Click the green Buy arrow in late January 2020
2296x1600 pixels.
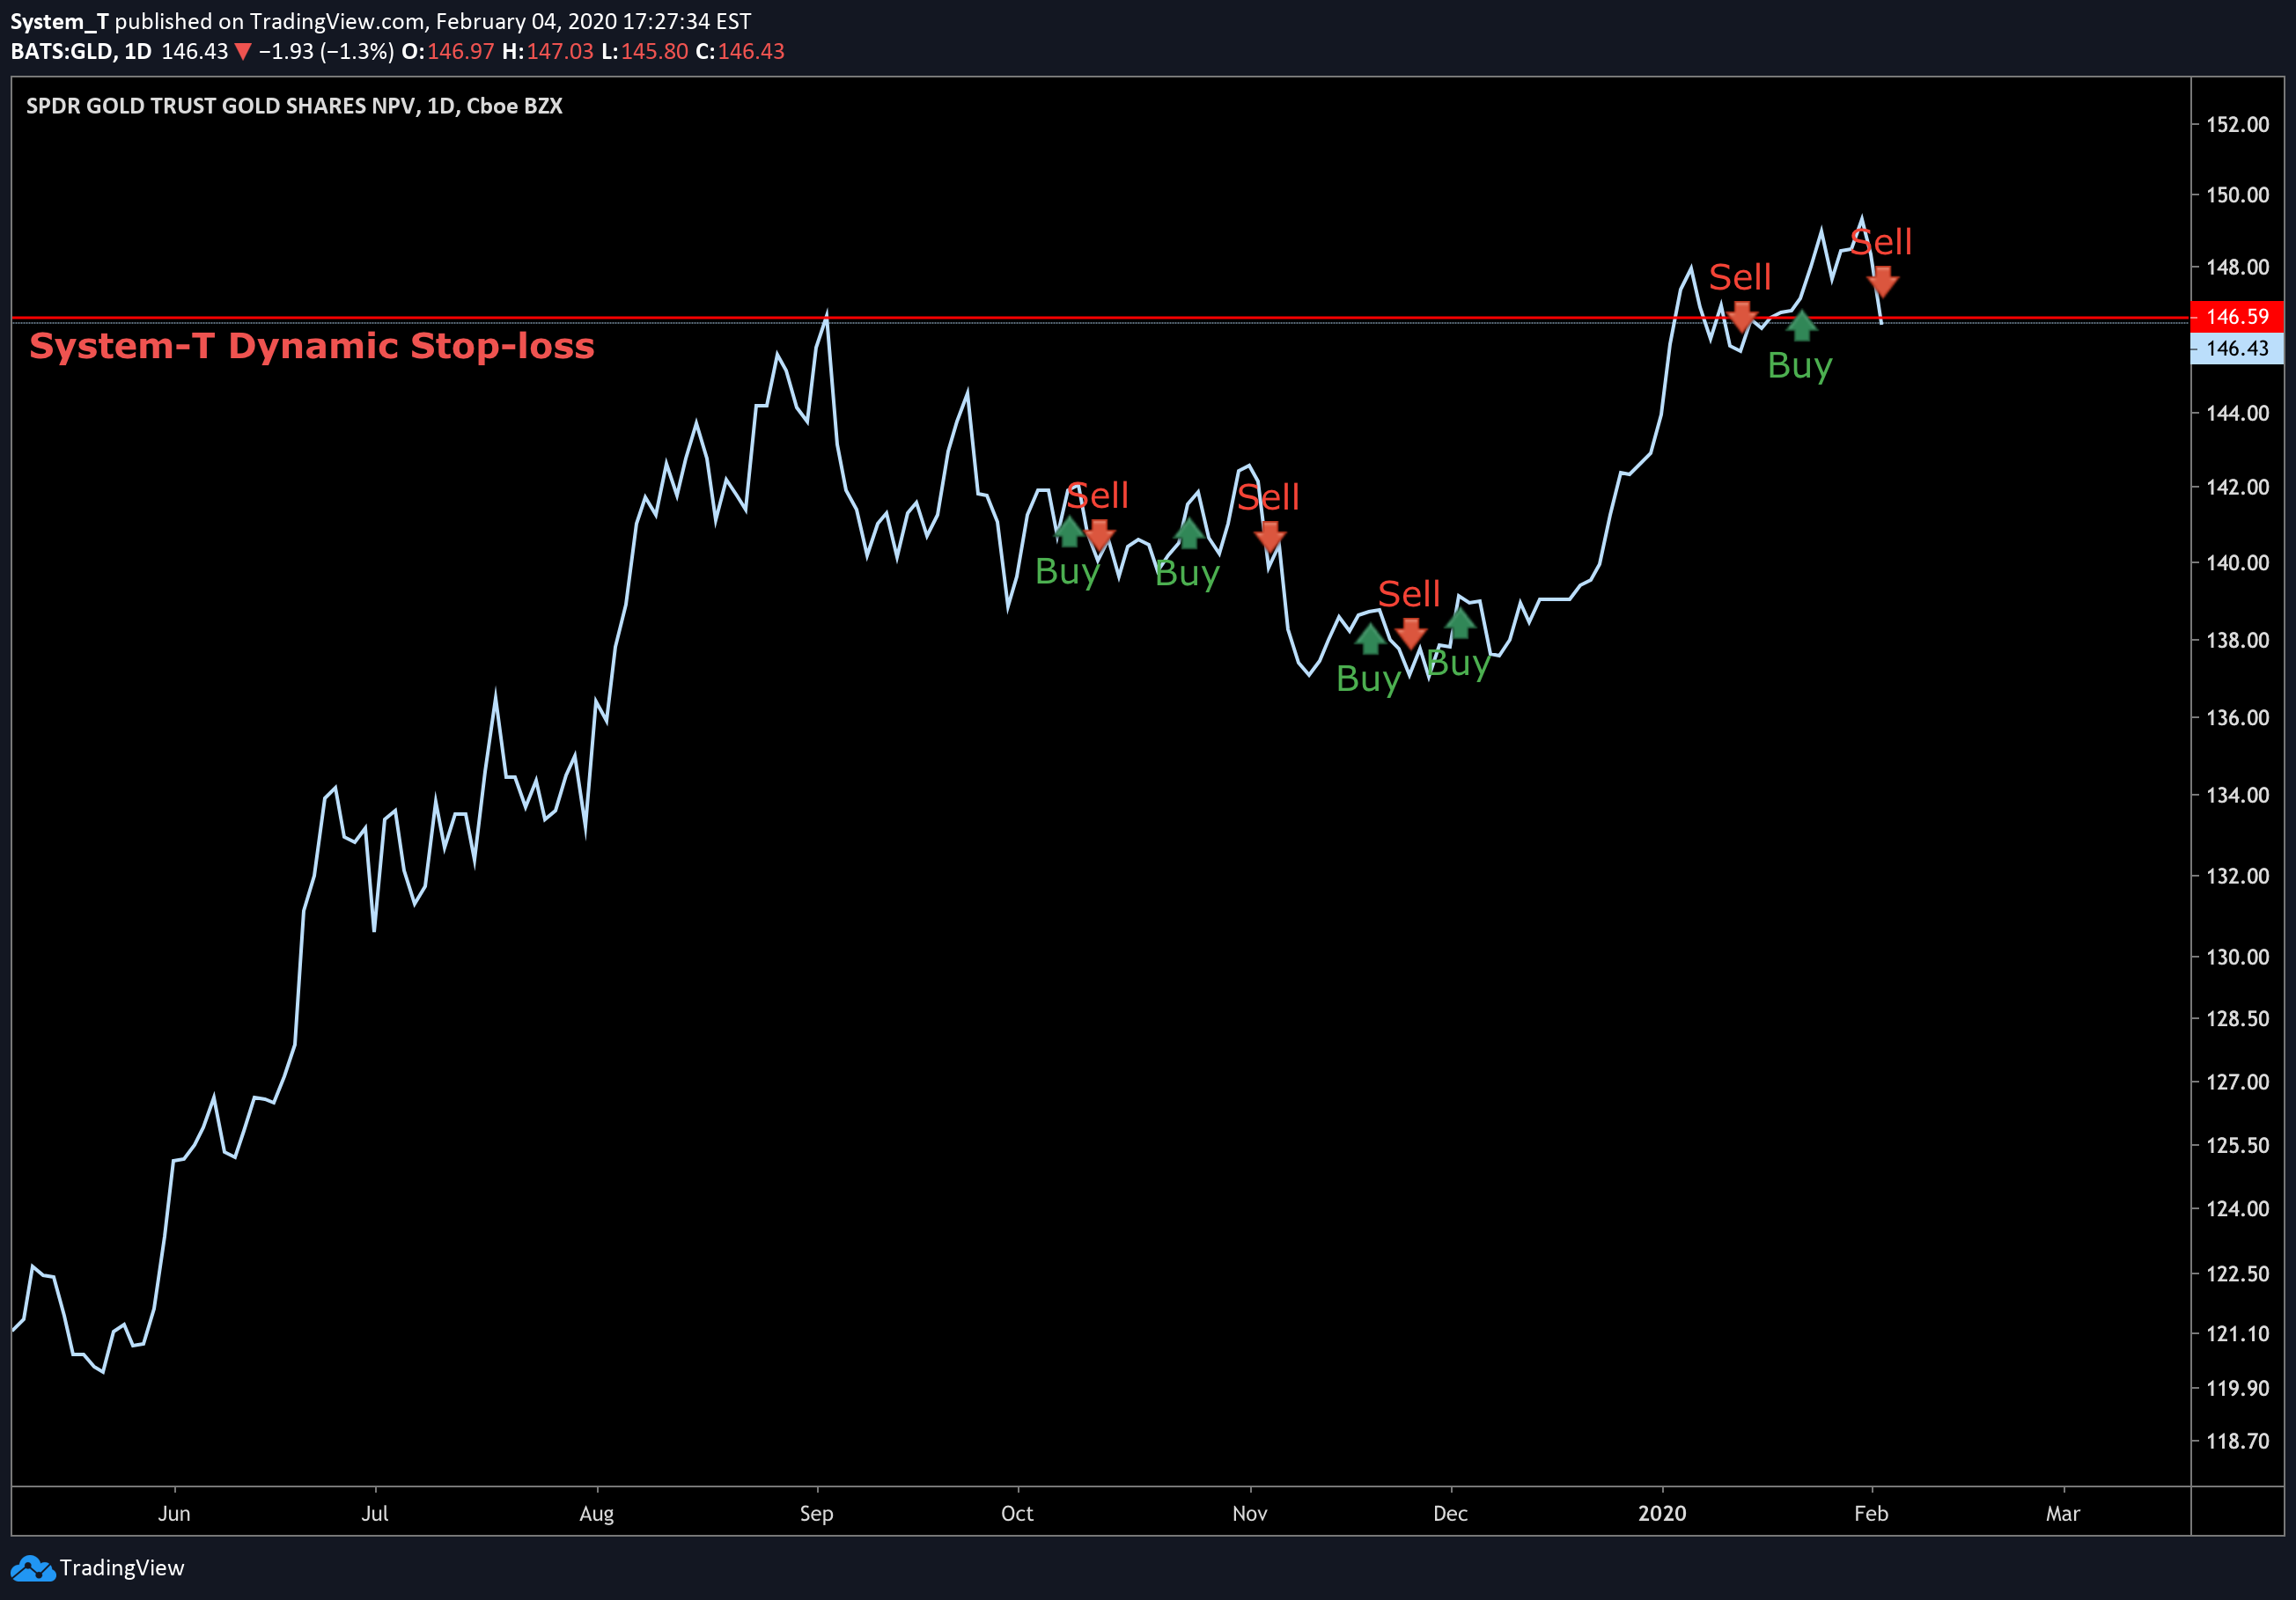pyautogui.click(x=1801, y=325)
